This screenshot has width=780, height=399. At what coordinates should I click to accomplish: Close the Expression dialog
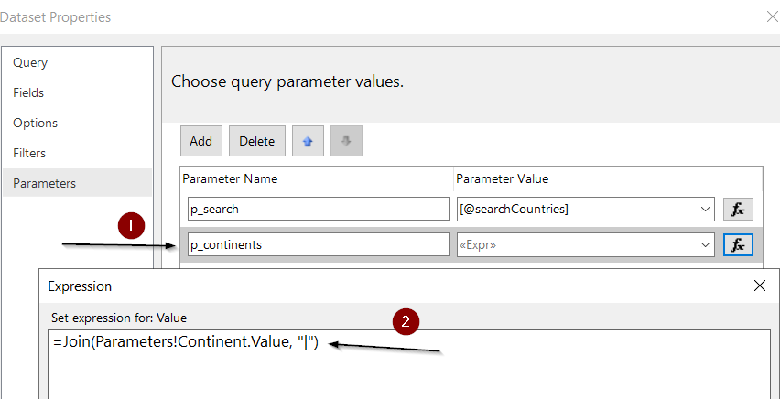click(760, 286)
